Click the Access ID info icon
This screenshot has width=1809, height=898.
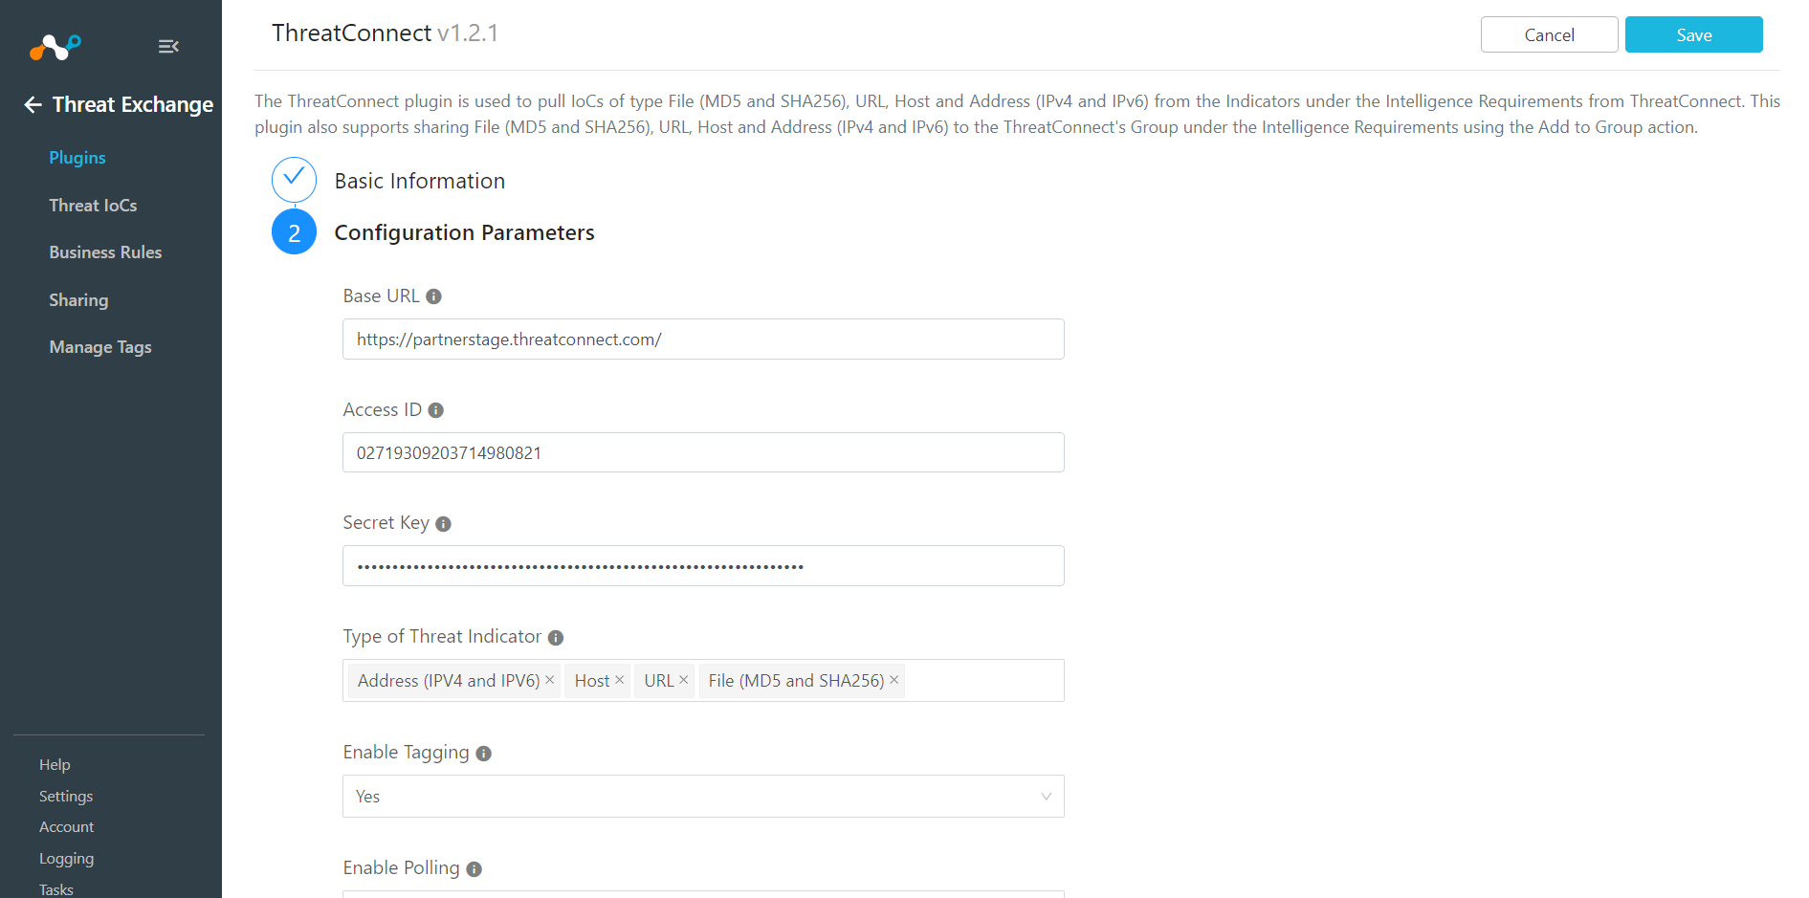click(436, 410)
